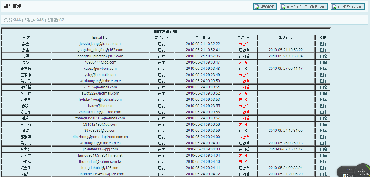
Task: Delete the 邓婉希 x_723@hotmail.com row
Action: click(x=323, y=87)
